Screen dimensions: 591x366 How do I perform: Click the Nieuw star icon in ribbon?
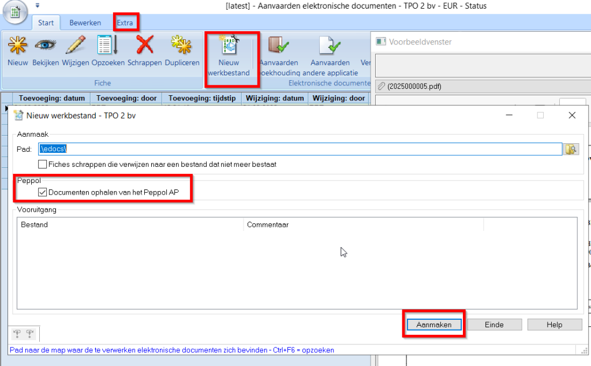click(x=17, y=46)
